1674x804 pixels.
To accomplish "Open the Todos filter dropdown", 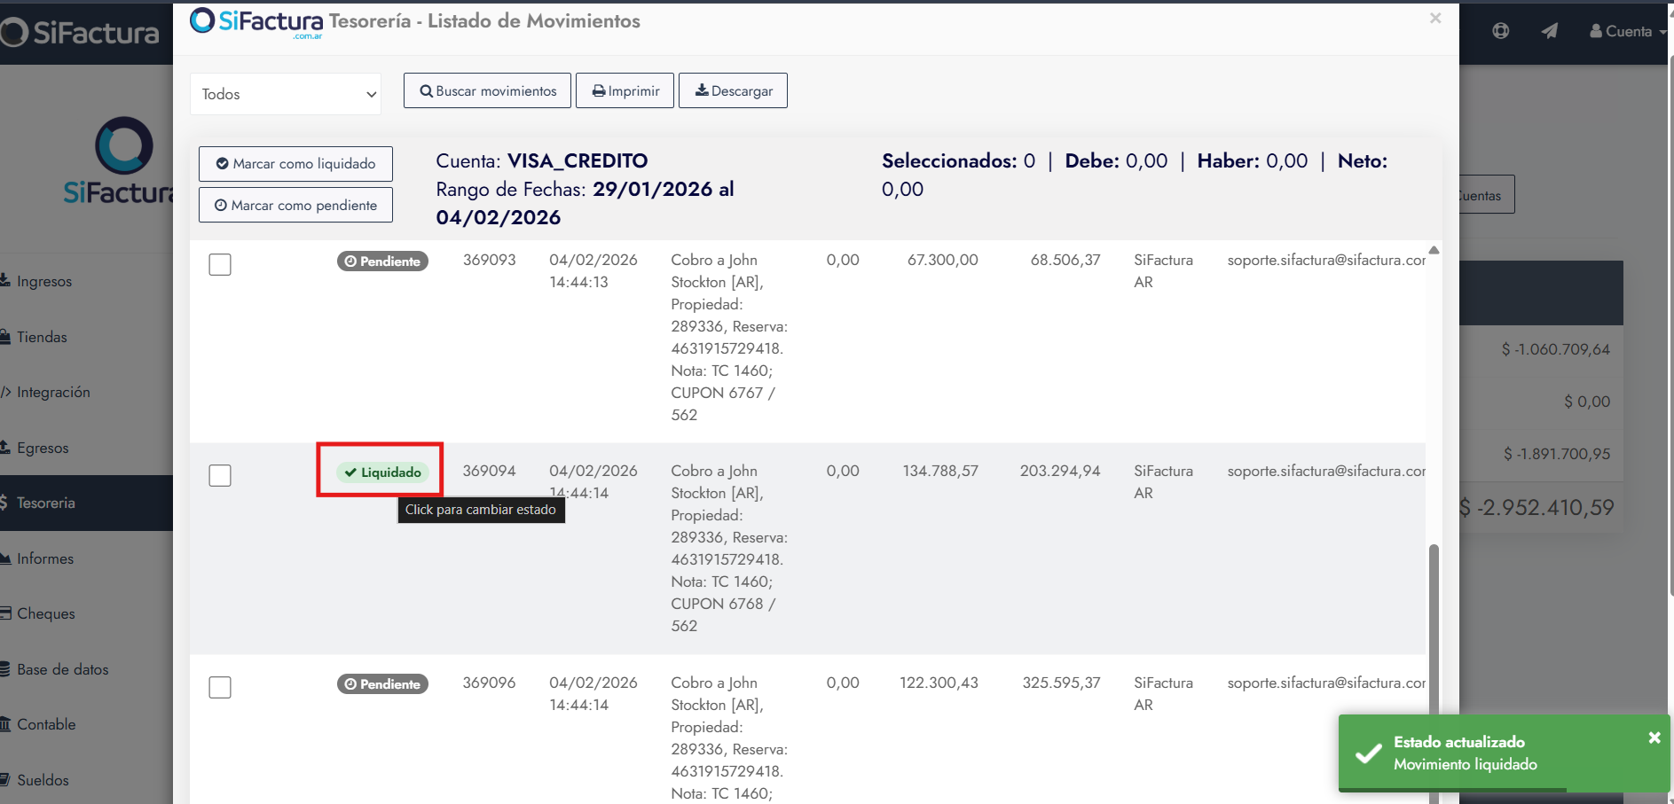I will coord(286,94).
